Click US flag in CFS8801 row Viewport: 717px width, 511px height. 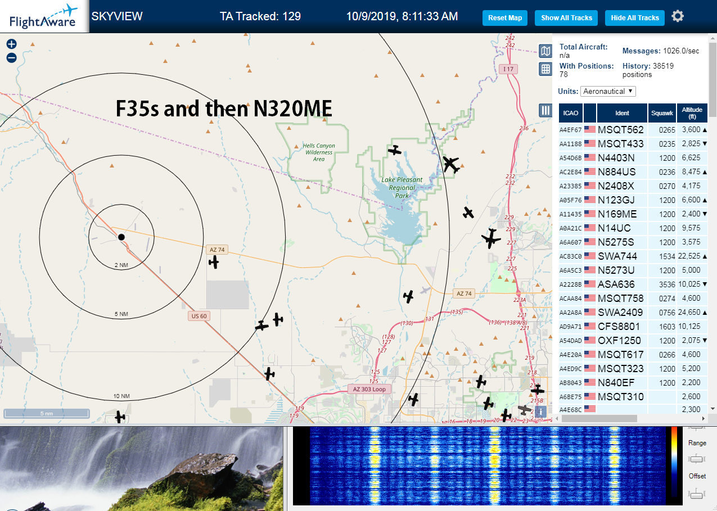tap(590, 326)
